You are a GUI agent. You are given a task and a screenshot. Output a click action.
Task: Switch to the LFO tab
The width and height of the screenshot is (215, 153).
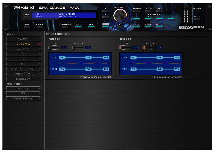point(23,64)
